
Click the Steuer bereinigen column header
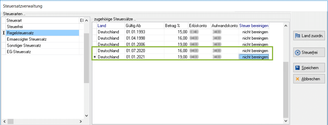(254, 26)
